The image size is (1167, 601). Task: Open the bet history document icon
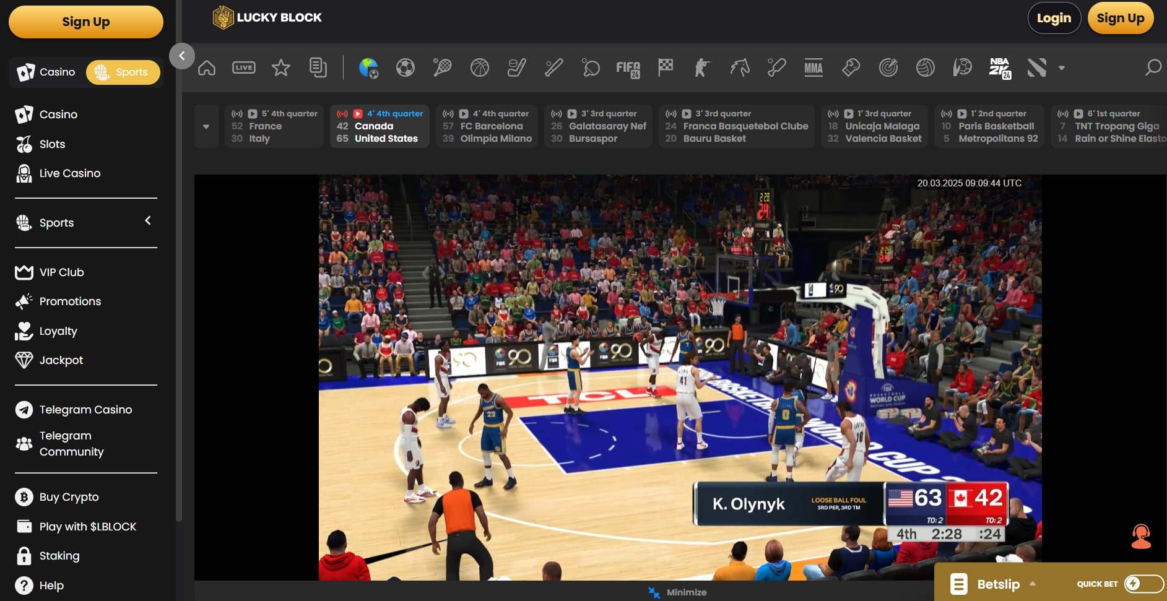(318, 67)
